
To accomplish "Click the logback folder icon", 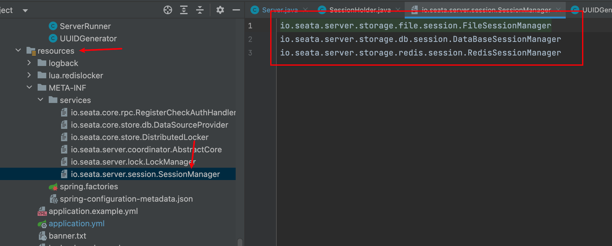I will coord(42,63).
